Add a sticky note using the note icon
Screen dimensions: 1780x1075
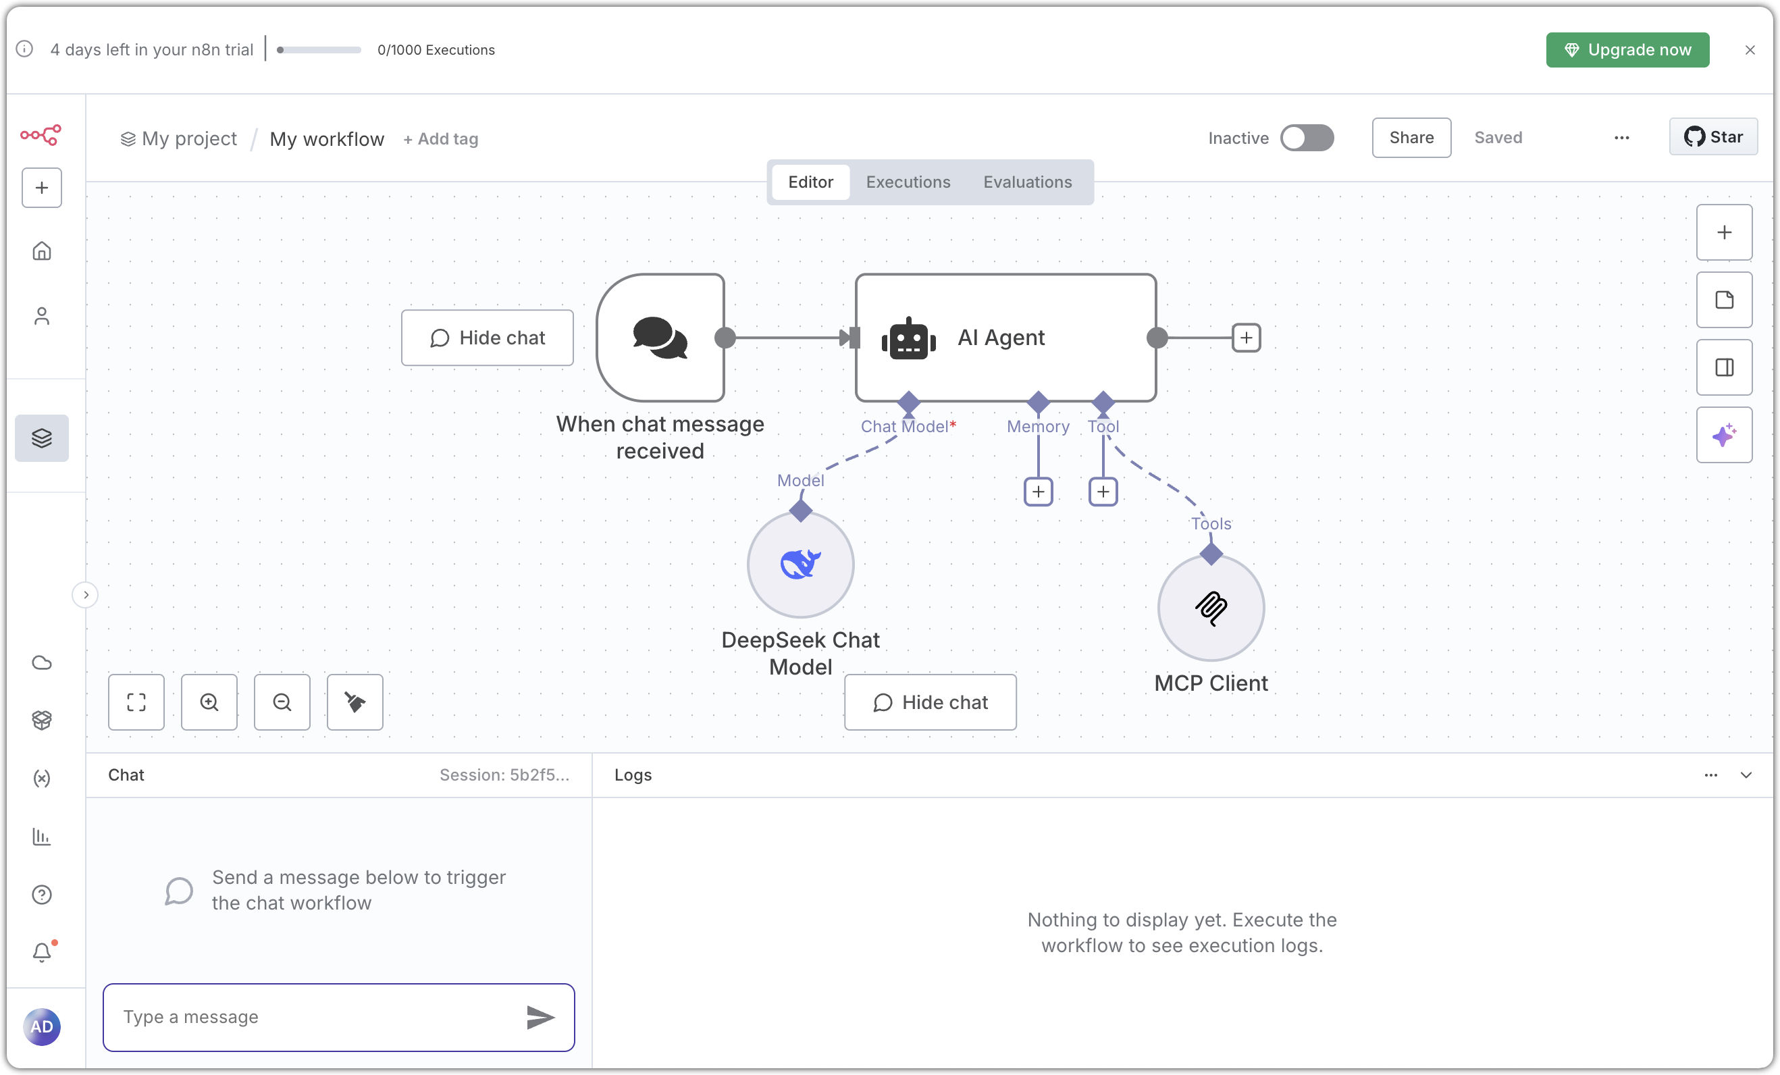tap(1724, 300)
